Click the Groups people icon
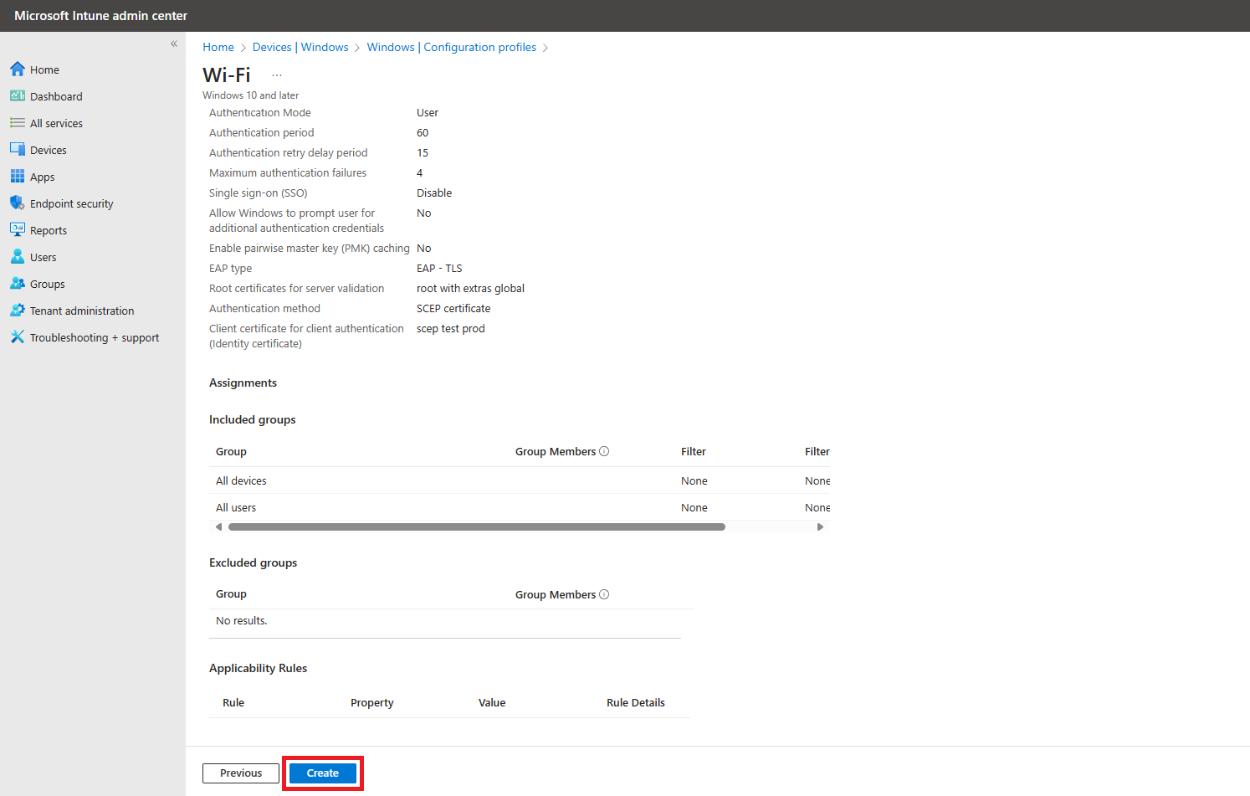Viewport: 1250px width, 796px height. click(18, 283)
